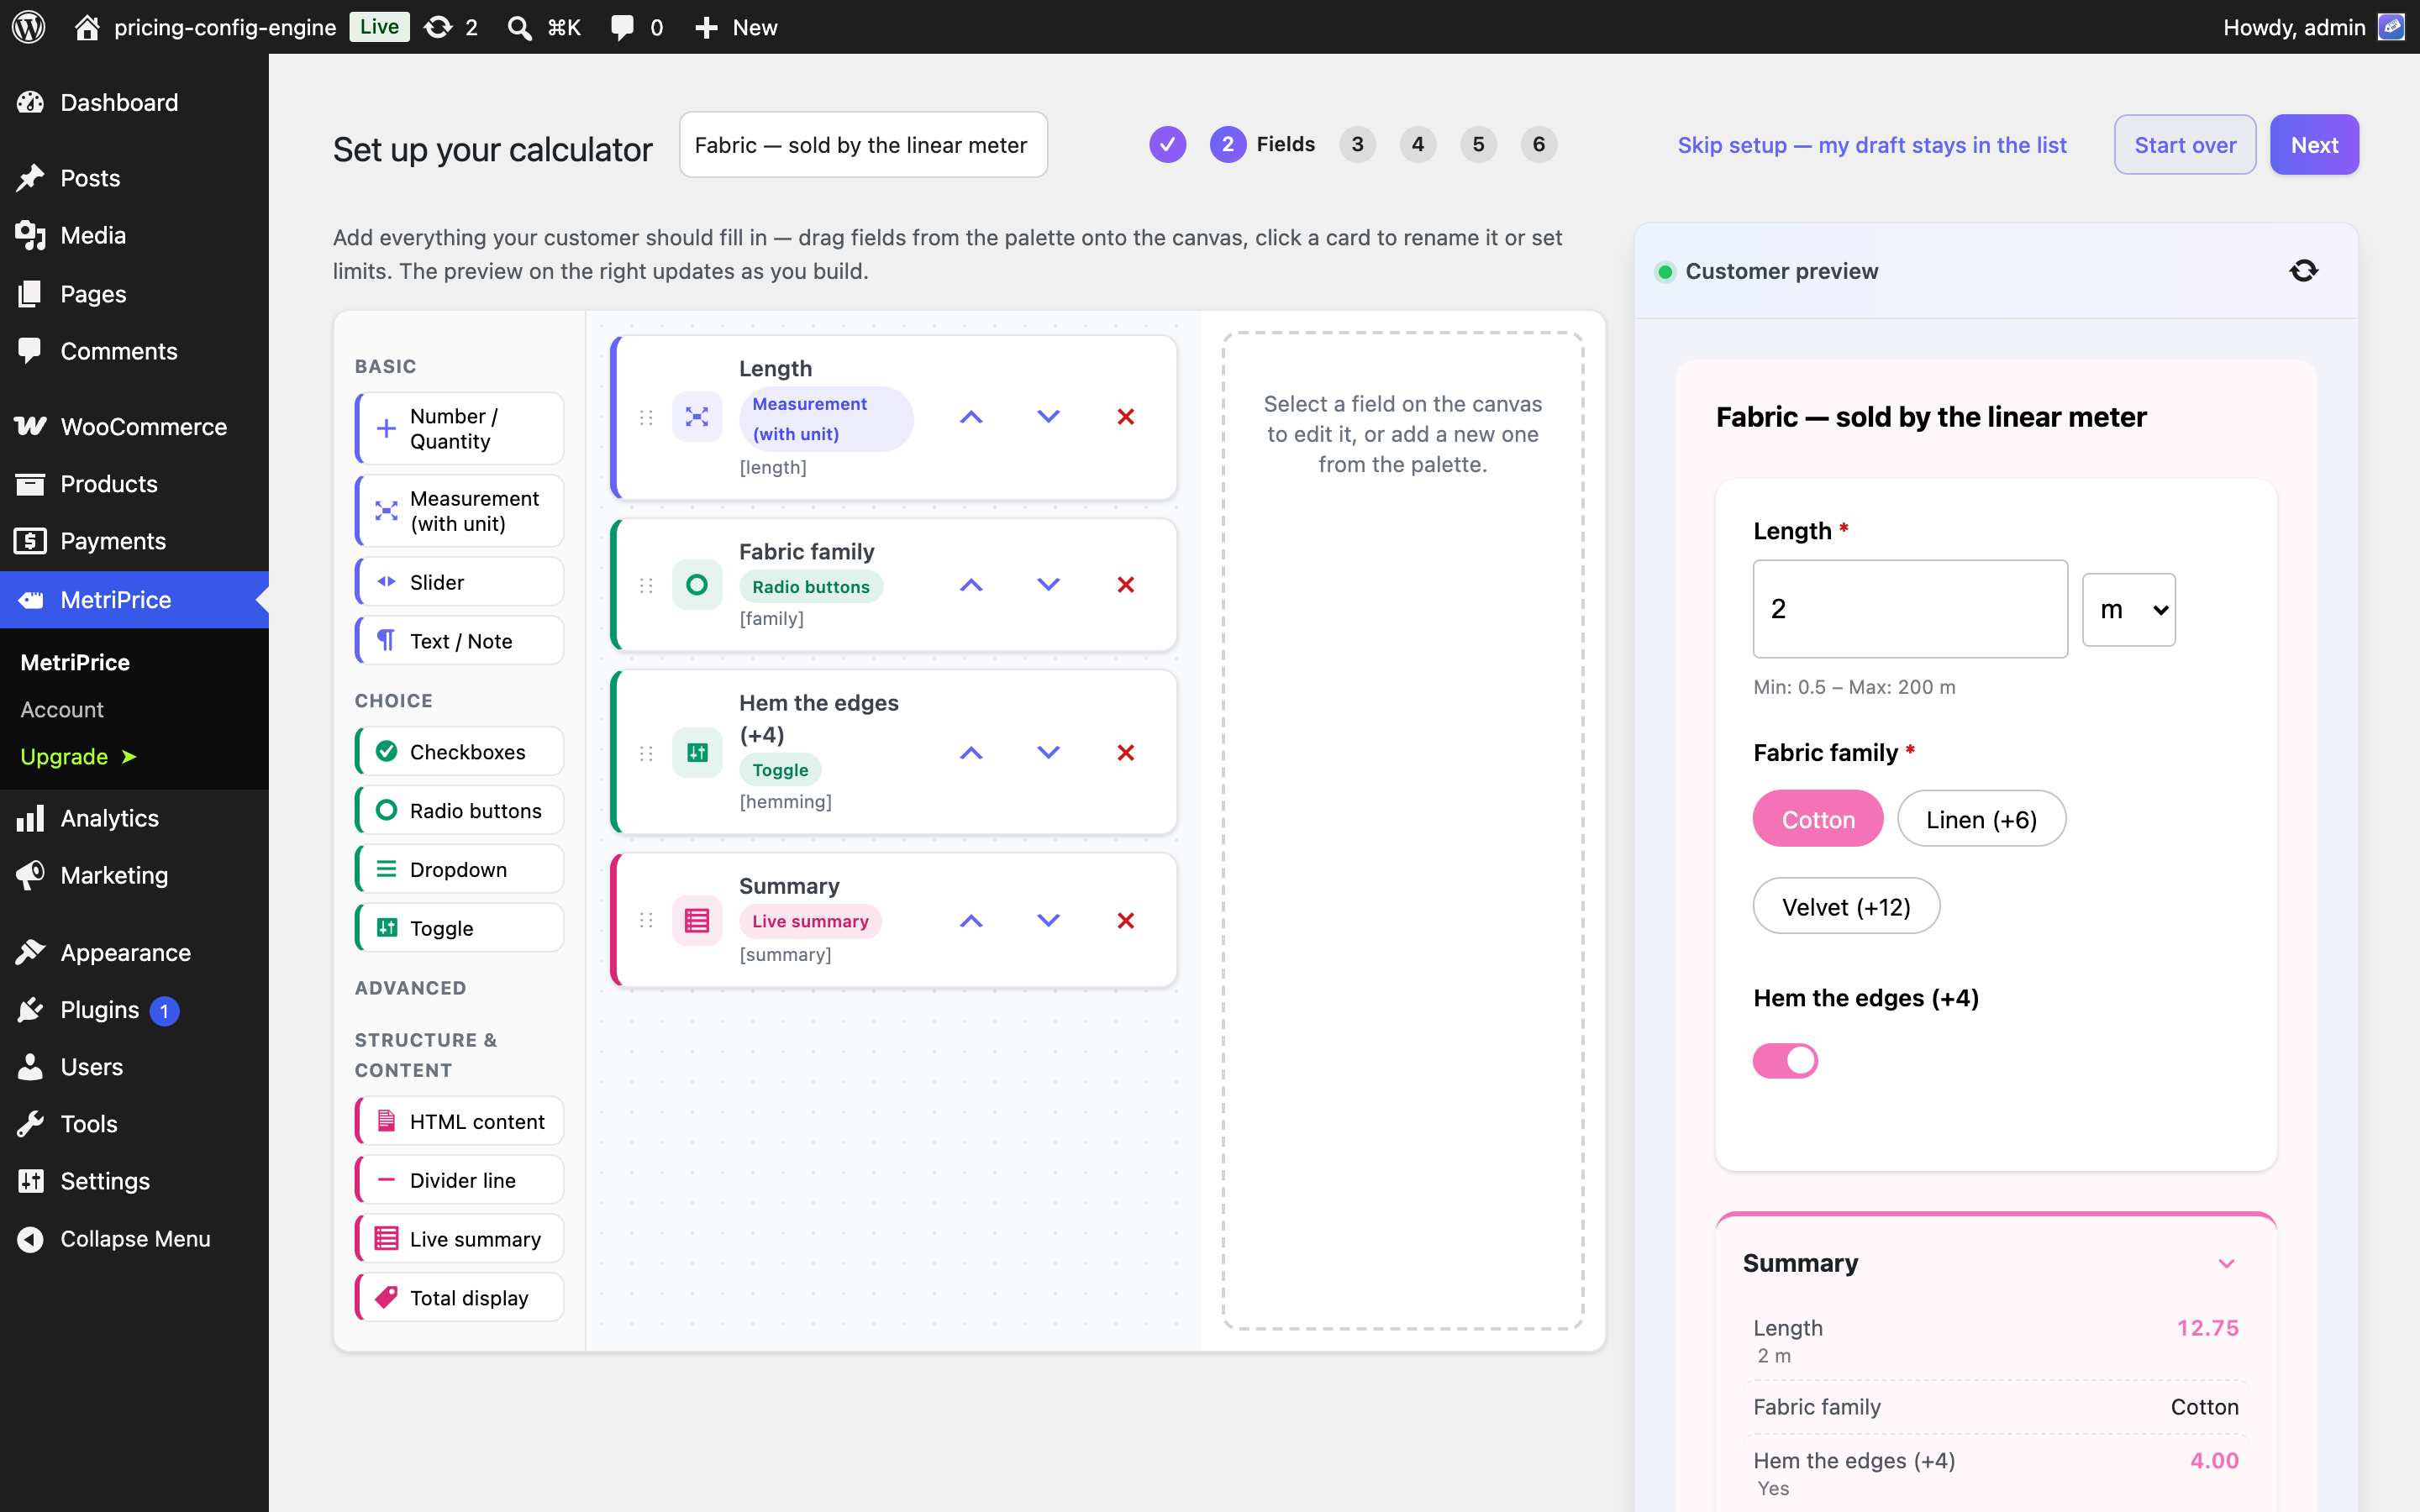Image resolution: width=2420 pixels, height=1512 pixels.
Task: Move the Summary card up
Action: click(x=971, y=921)
